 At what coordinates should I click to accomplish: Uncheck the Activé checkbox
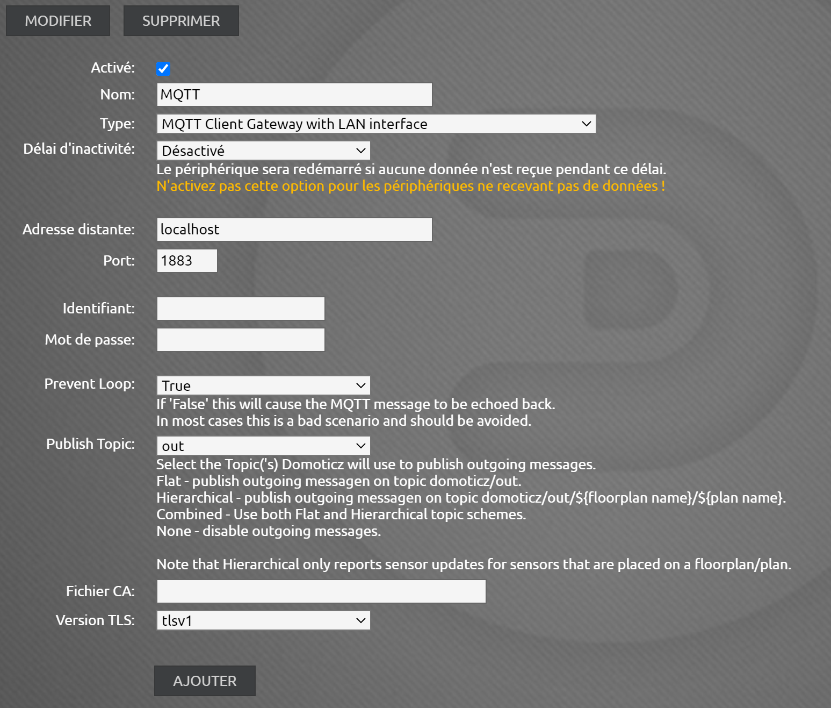(163, 69)
